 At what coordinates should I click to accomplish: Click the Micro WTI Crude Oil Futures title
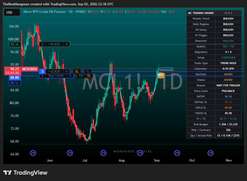click(x=44, y=12)
